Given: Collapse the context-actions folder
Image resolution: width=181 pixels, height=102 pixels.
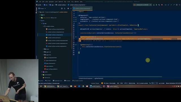Looking at the screenshot, I should coord(43,26).
